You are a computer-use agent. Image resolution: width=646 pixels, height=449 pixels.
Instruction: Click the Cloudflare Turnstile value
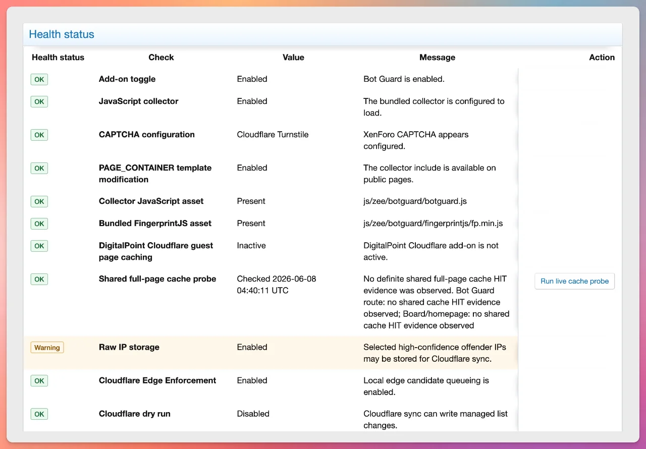point(273,134)
